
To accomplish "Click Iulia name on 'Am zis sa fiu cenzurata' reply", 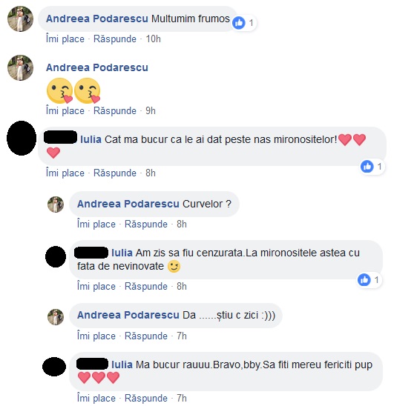I will (x=122, y=253).
